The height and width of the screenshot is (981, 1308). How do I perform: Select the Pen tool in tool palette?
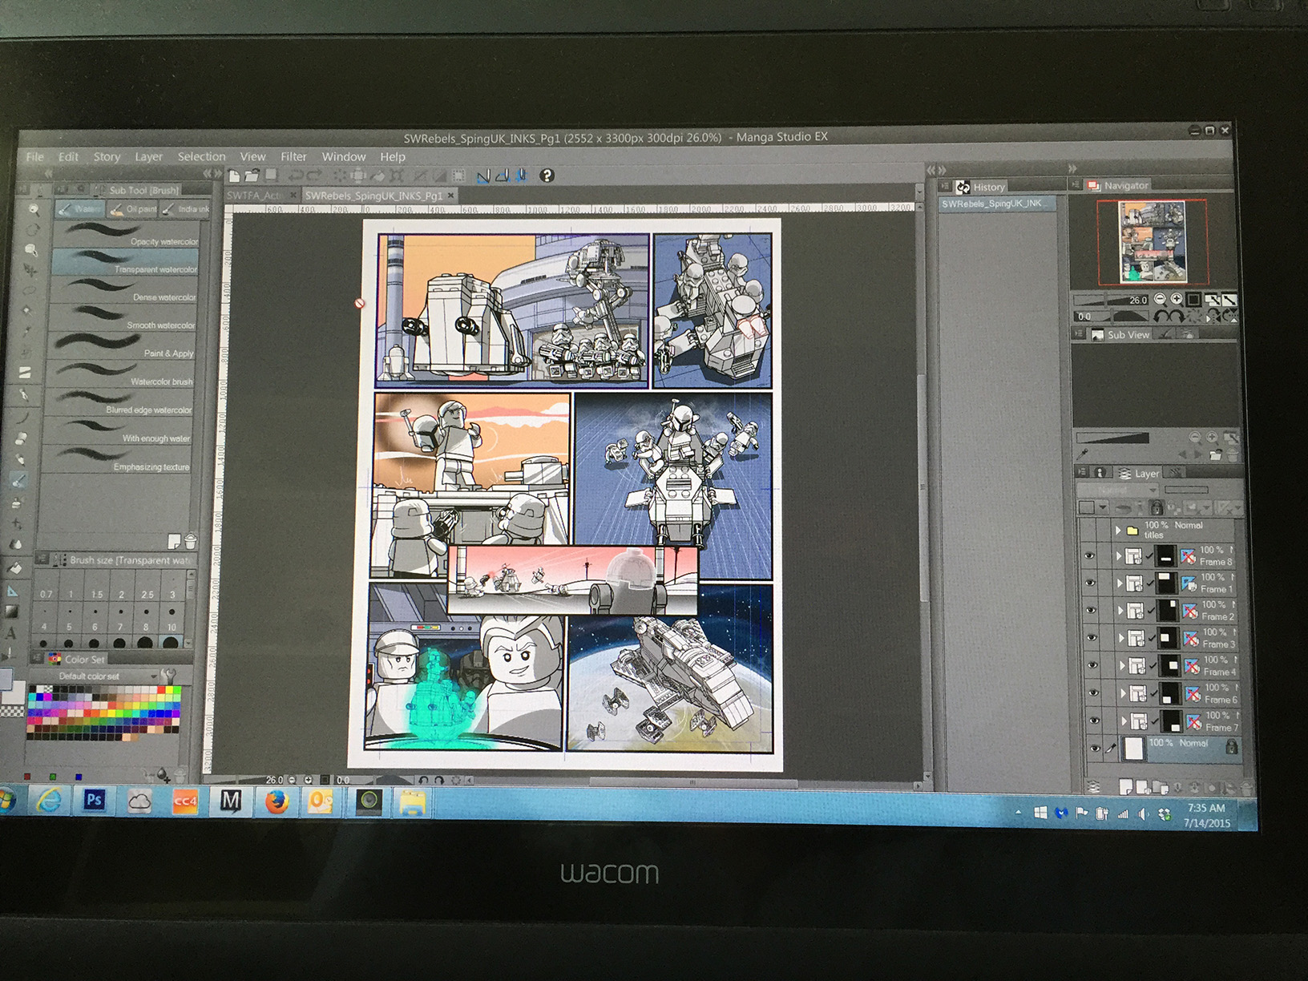[24, 394]
